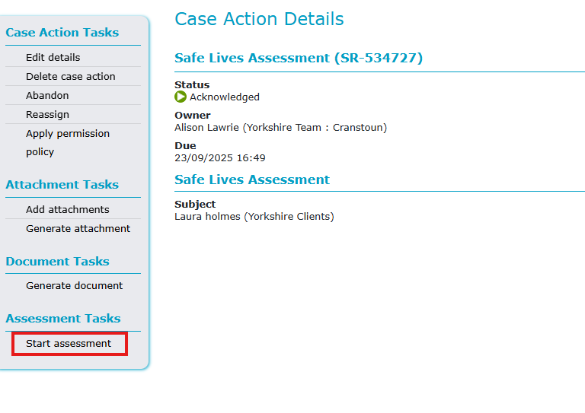Click the Attachment Tasks heading
Viewport: 585px width, 413px height.
62,184
